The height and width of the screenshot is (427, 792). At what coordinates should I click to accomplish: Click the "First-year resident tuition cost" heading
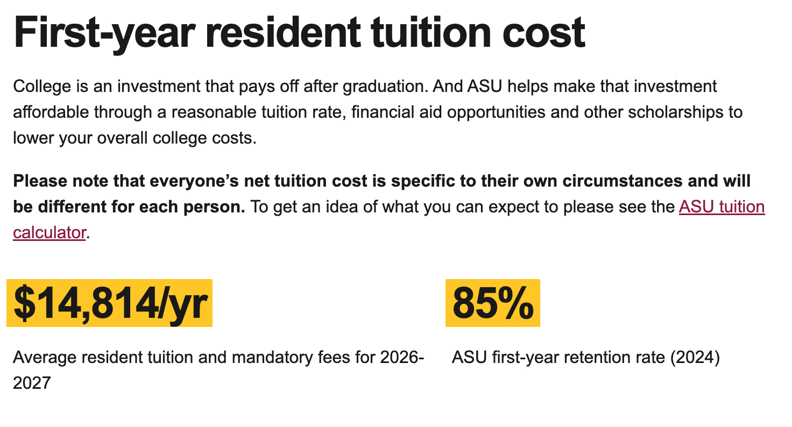point(299,33)
